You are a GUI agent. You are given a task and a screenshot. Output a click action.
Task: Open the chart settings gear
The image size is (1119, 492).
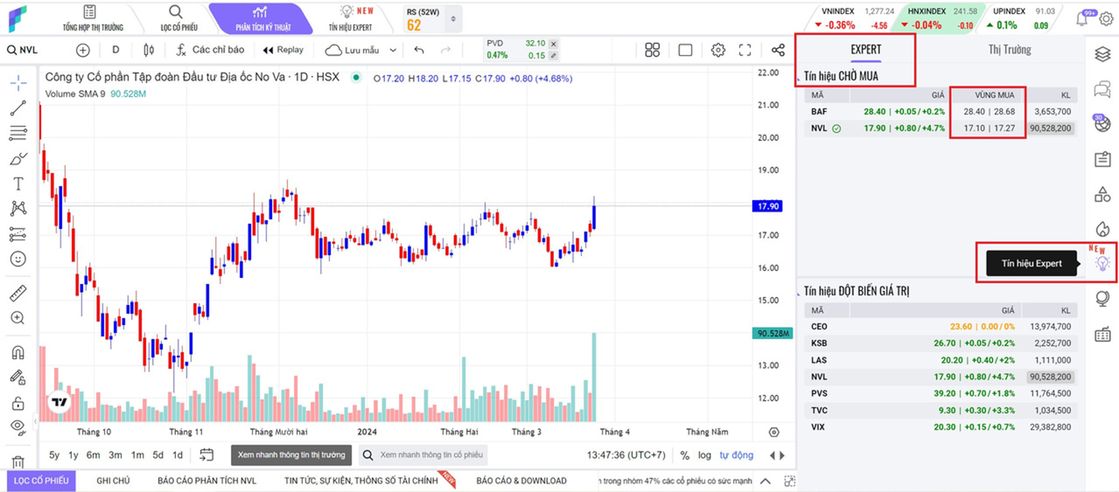tap(718, 50)
